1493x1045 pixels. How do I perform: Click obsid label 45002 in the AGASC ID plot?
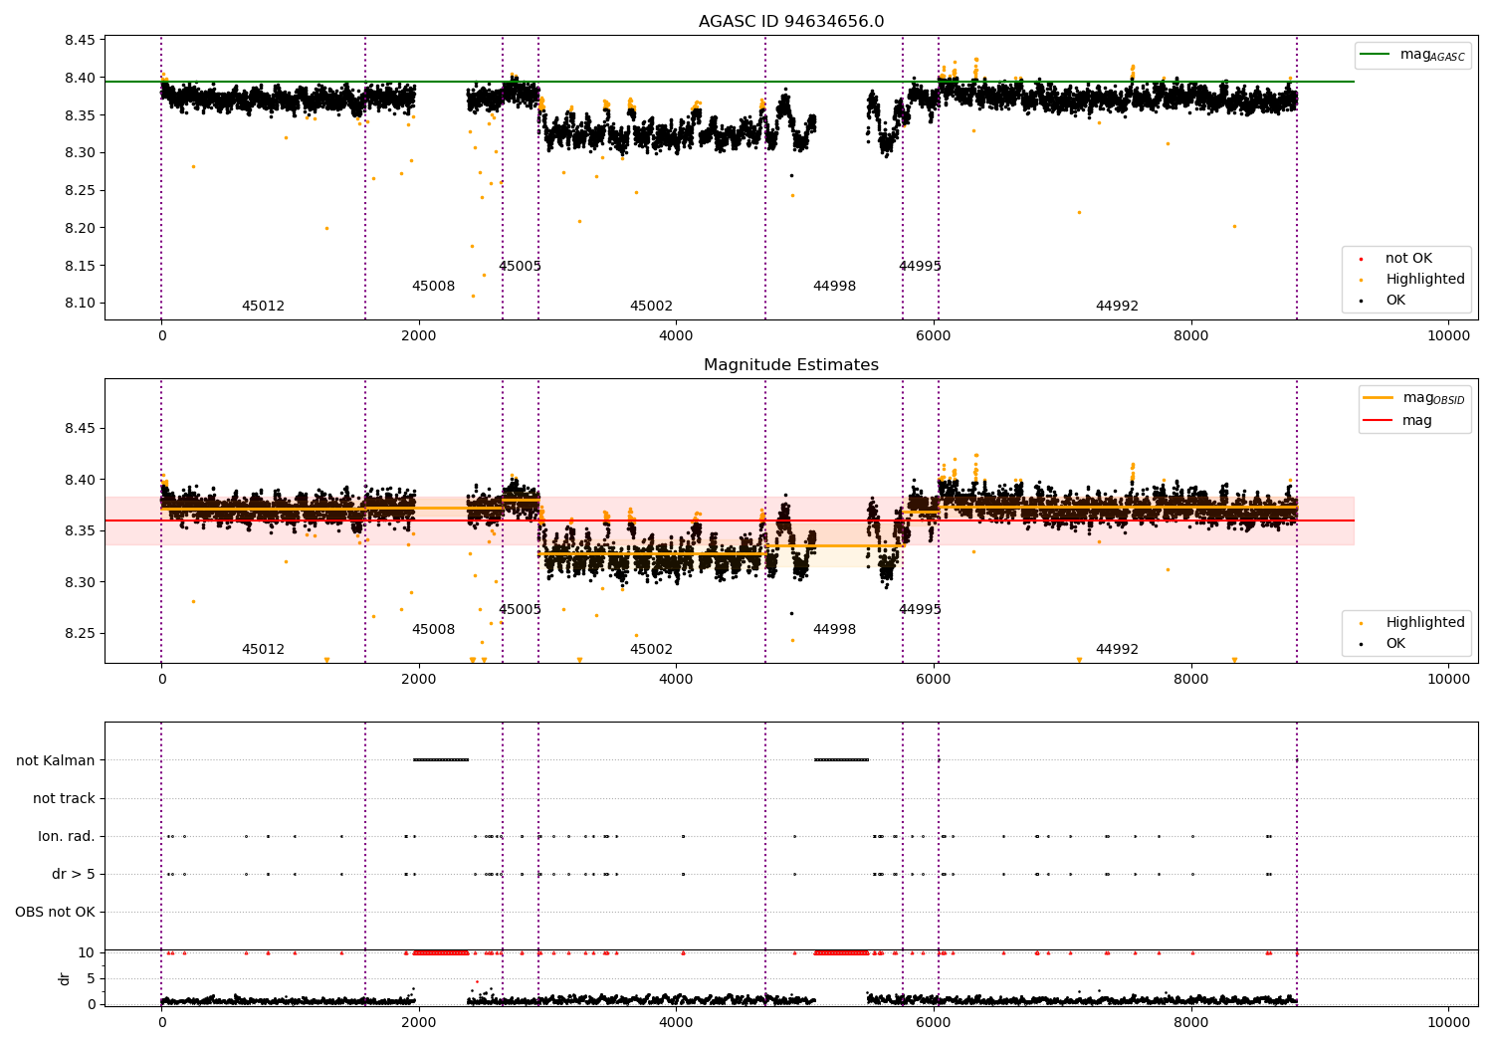[651, 307]
